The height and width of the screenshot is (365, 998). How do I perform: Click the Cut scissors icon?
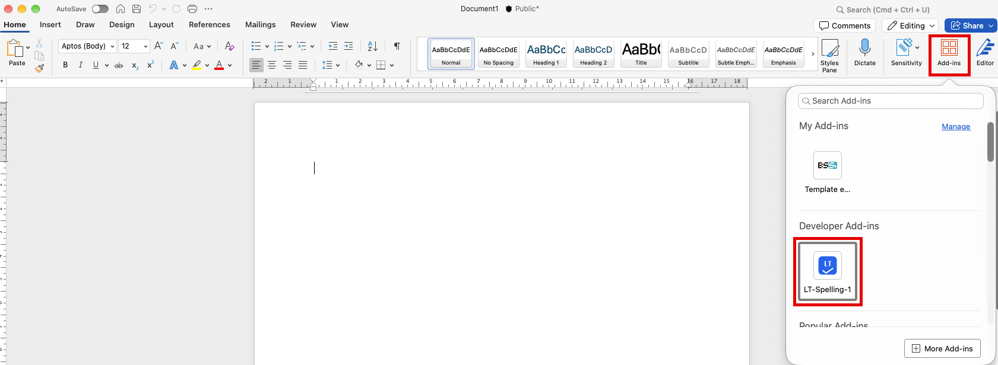pos(39,43)
